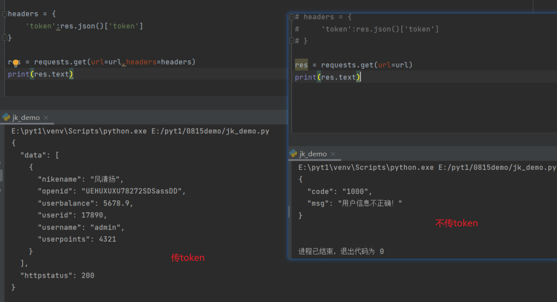Select the jk_demo run tab in left window

click(26, 117)
